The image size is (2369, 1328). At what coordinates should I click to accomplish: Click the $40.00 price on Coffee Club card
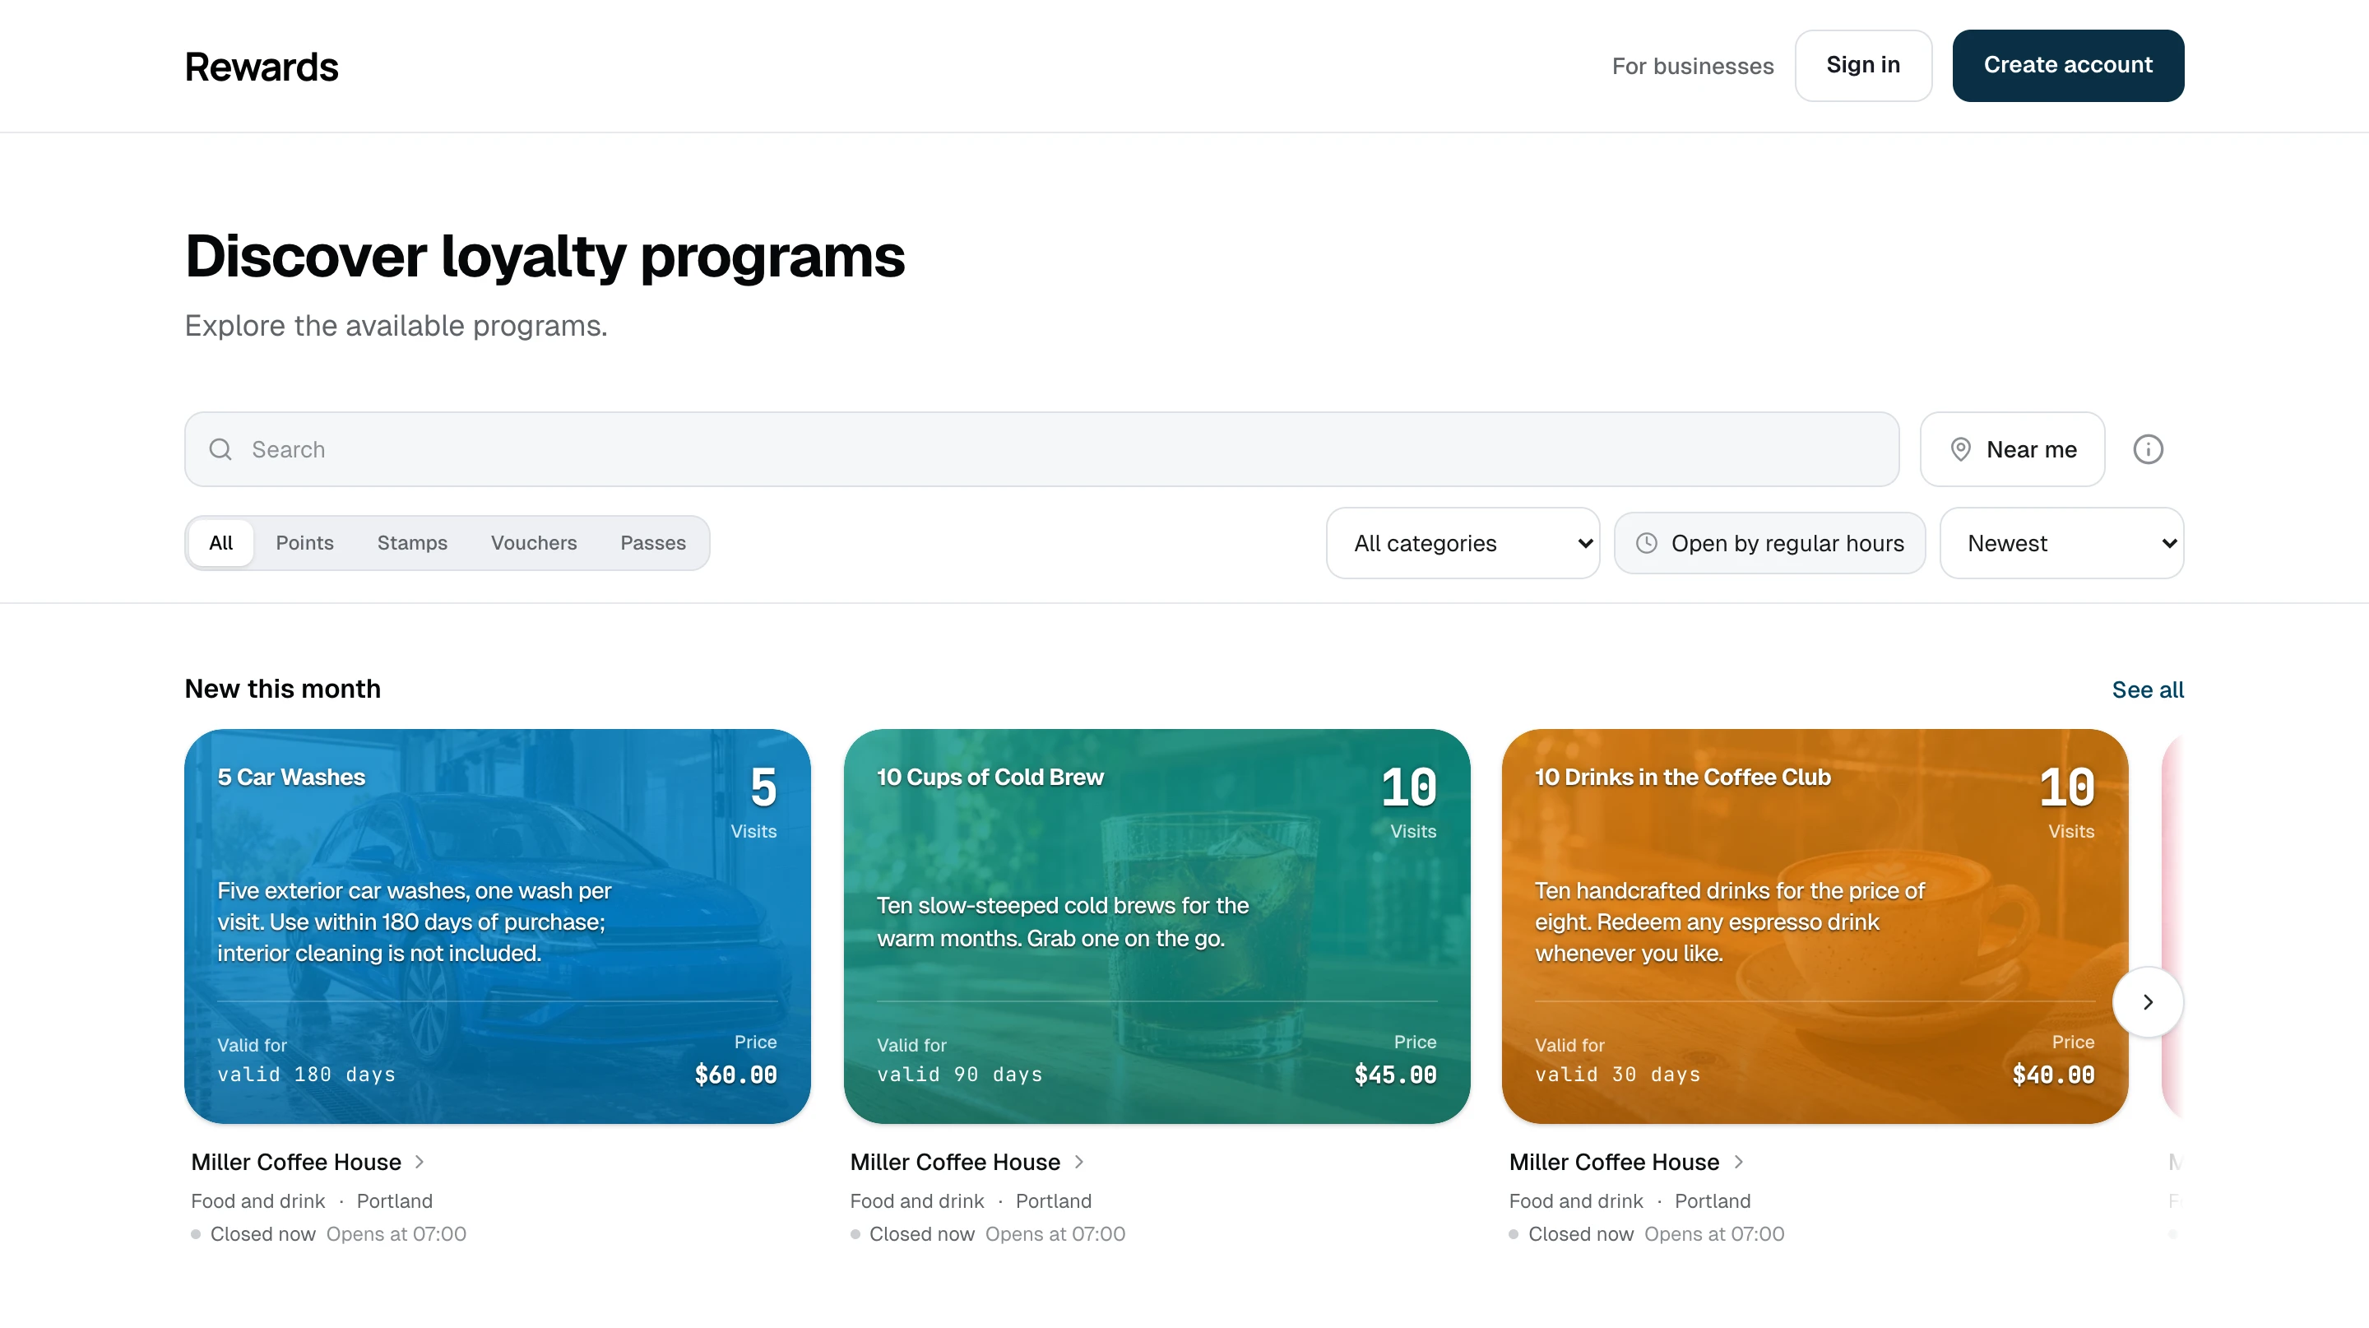[x=2052, y=1075]
